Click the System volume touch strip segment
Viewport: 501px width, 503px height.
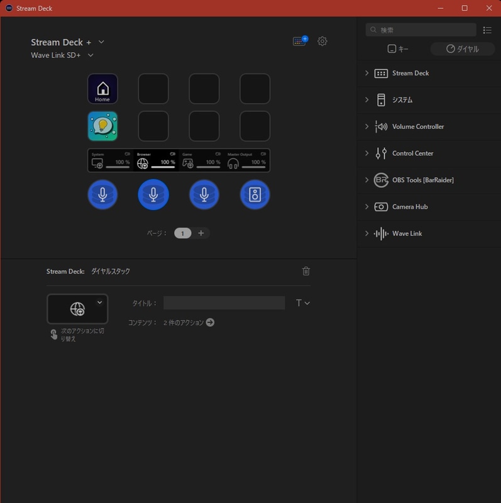(111, 160)
